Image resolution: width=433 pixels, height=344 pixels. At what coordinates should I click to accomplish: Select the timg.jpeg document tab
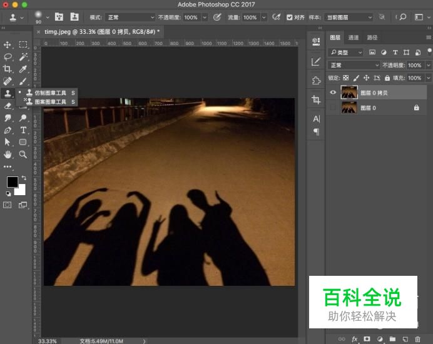click(102, 32)
